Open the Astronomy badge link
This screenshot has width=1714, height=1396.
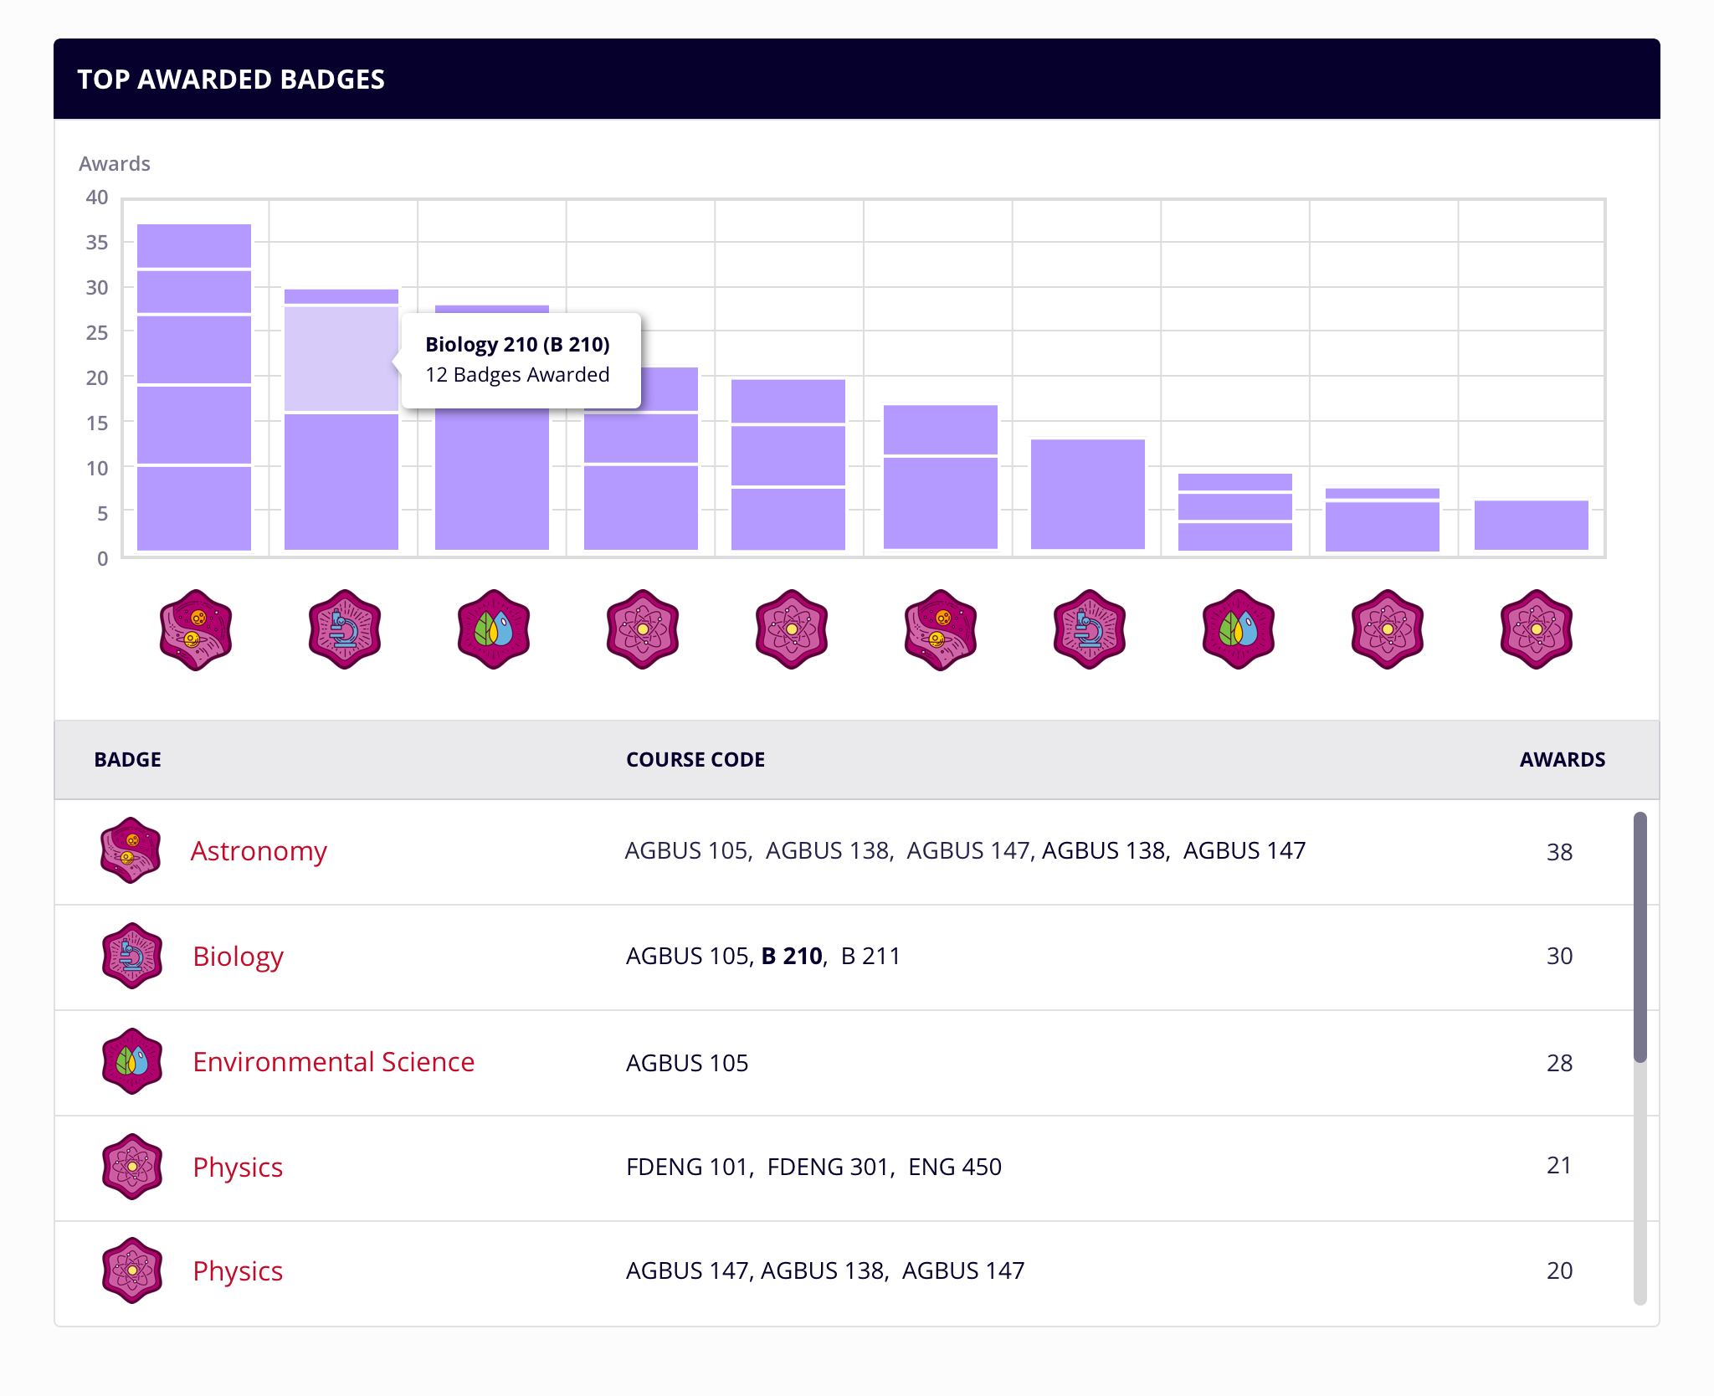[259, 850]
